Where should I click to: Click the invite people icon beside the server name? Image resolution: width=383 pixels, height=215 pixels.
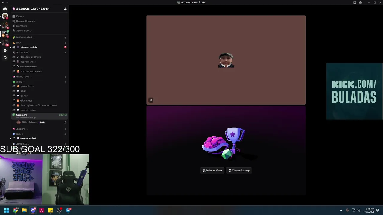65,9
